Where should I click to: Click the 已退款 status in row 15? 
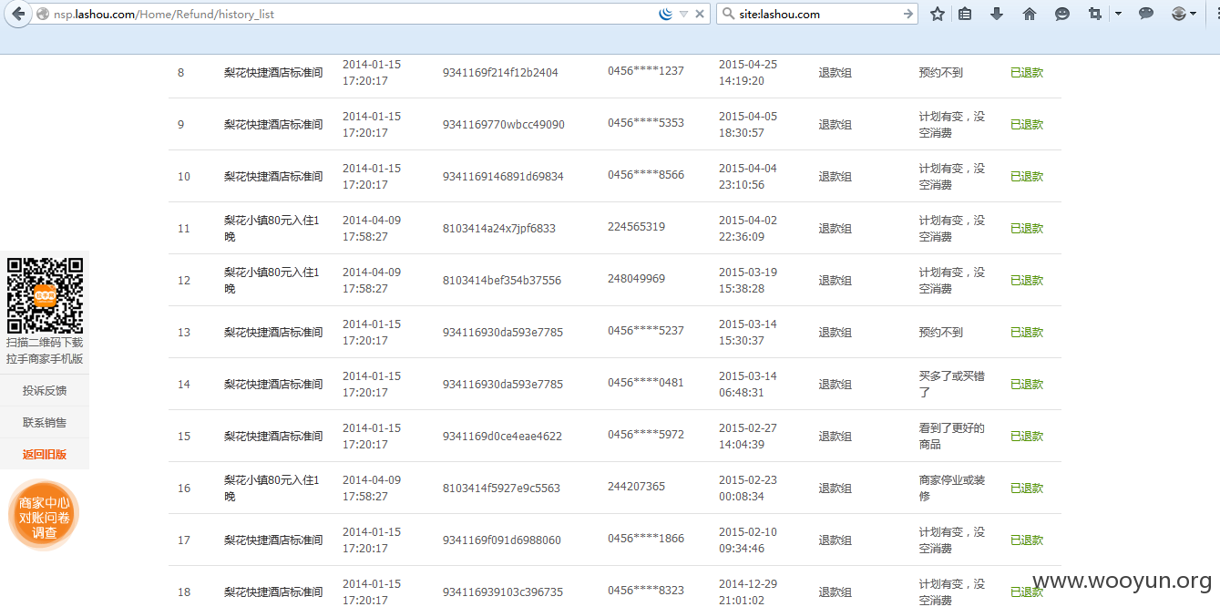tap(1027, 436)
